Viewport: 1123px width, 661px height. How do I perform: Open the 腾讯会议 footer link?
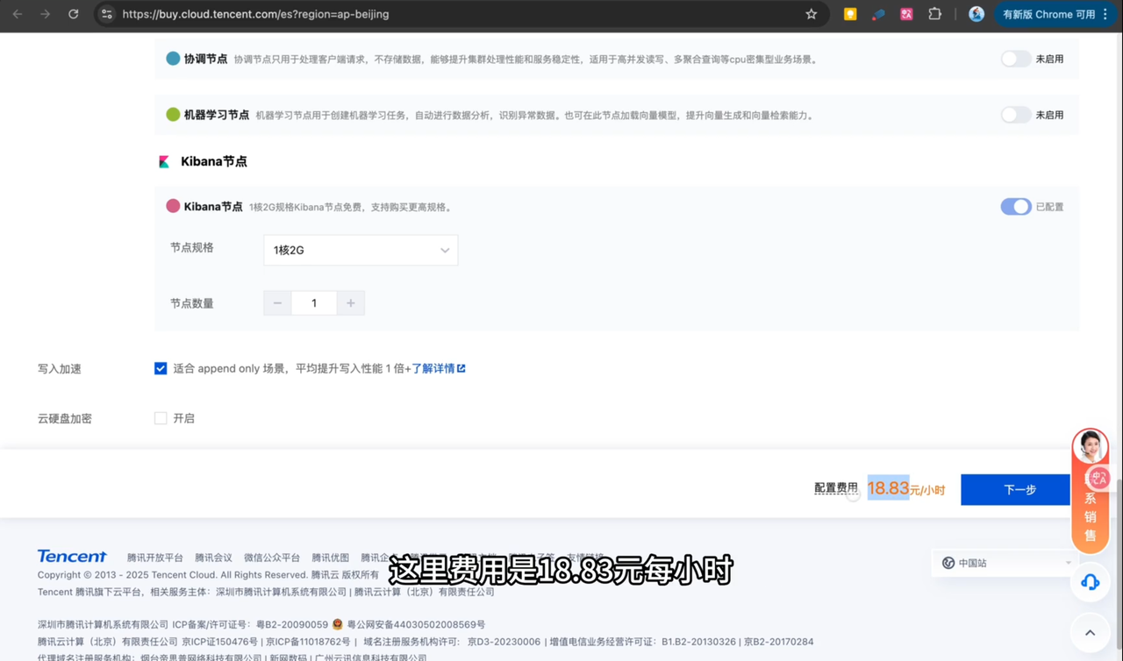pyautogui.click(x=213, y=558)
